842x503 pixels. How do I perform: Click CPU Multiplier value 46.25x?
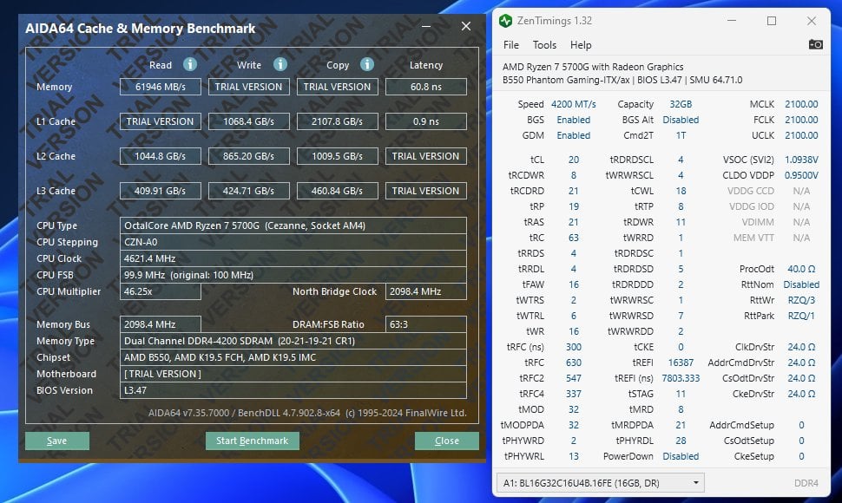160,291
